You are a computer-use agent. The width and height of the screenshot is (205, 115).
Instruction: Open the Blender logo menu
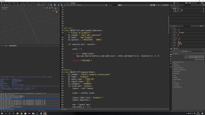coord(1,3)
